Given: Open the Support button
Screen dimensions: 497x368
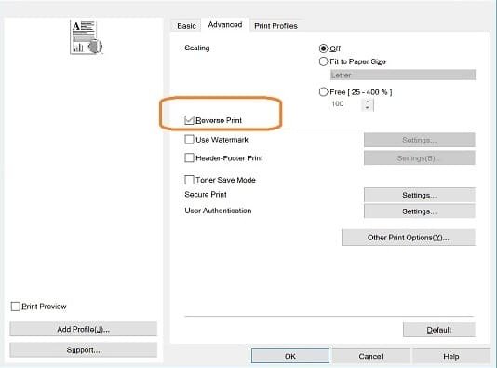Looking at the screenshot, I should point(84,350).
